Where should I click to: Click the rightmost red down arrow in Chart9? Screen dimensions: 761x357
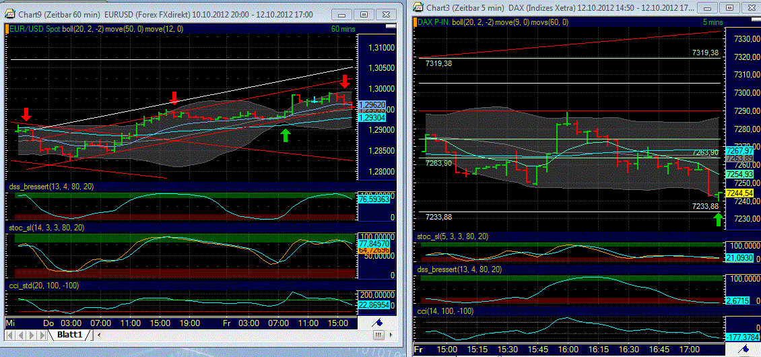[x=345, y=81]
